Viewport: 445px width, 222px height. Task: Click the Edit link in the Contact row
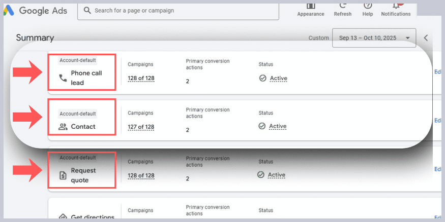(437, 121)
